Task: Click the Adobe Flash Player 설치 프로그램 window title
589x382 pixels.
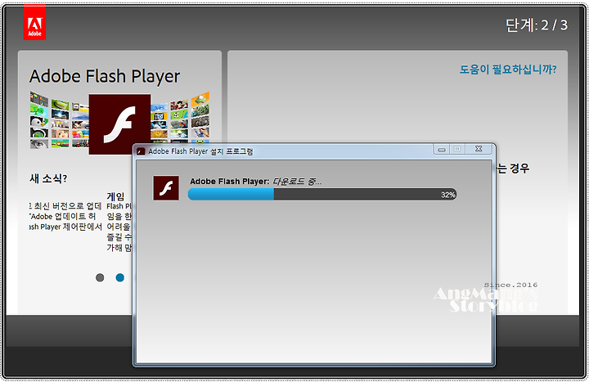Action: (200, 151)
